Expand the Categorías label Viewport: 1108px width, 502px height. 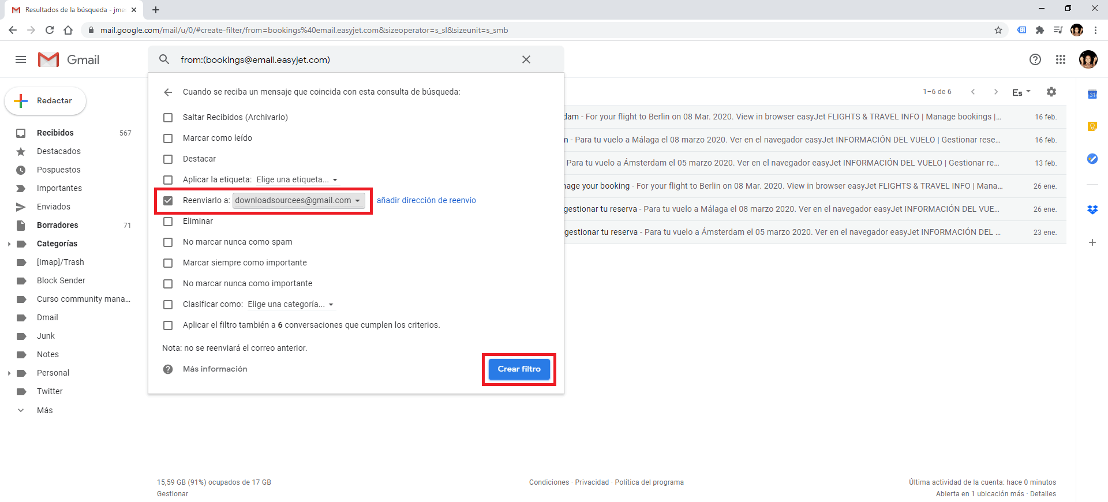(x=9, y=244)
